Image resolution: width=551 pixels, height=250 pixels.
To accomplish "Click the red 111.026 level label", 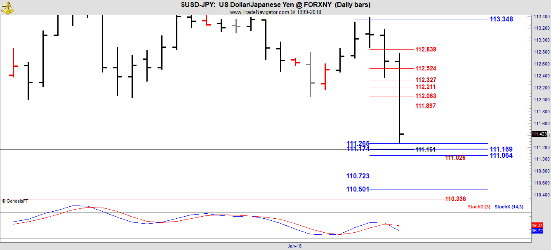I will (x=455, y=158).
